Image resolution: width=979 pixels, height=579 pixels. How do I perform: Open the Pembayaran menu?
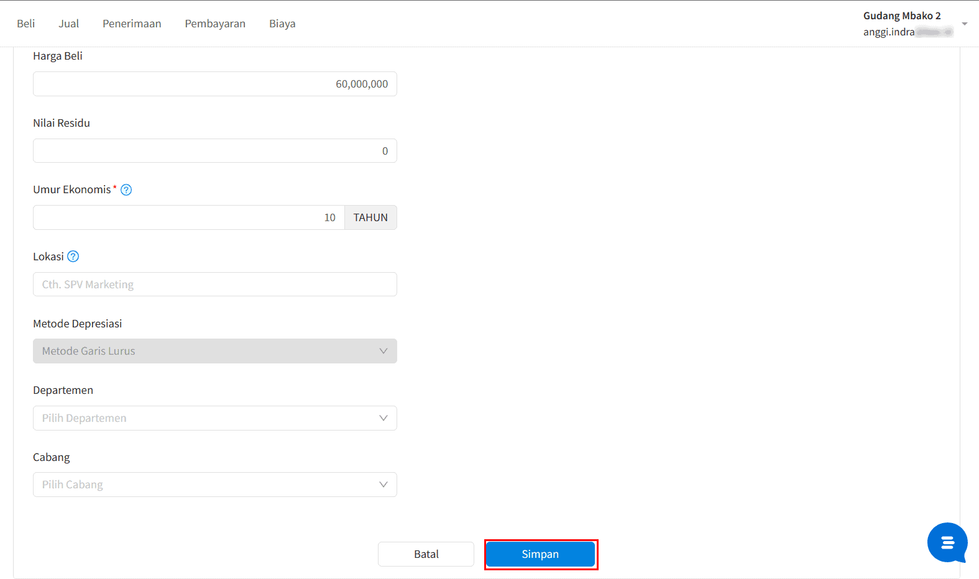tap(215, 24)
